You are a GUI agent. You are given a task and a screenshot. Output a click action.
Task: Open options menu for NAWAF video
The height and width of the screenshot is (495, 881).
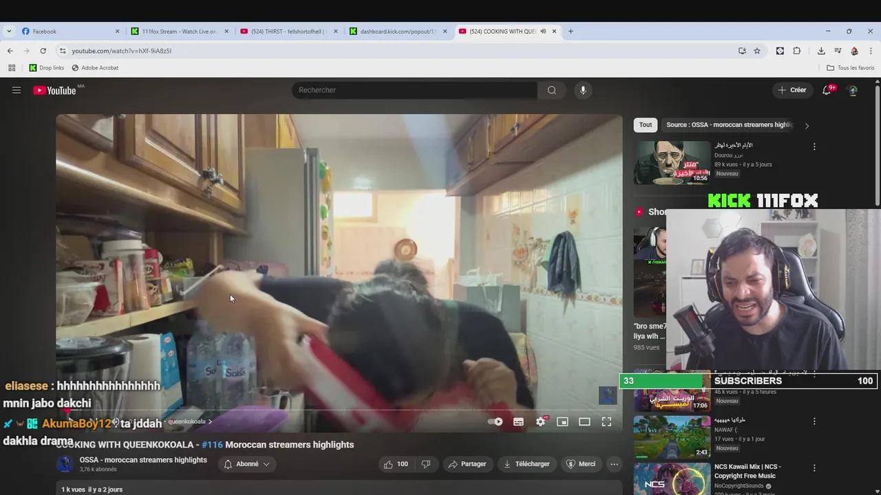814,421
